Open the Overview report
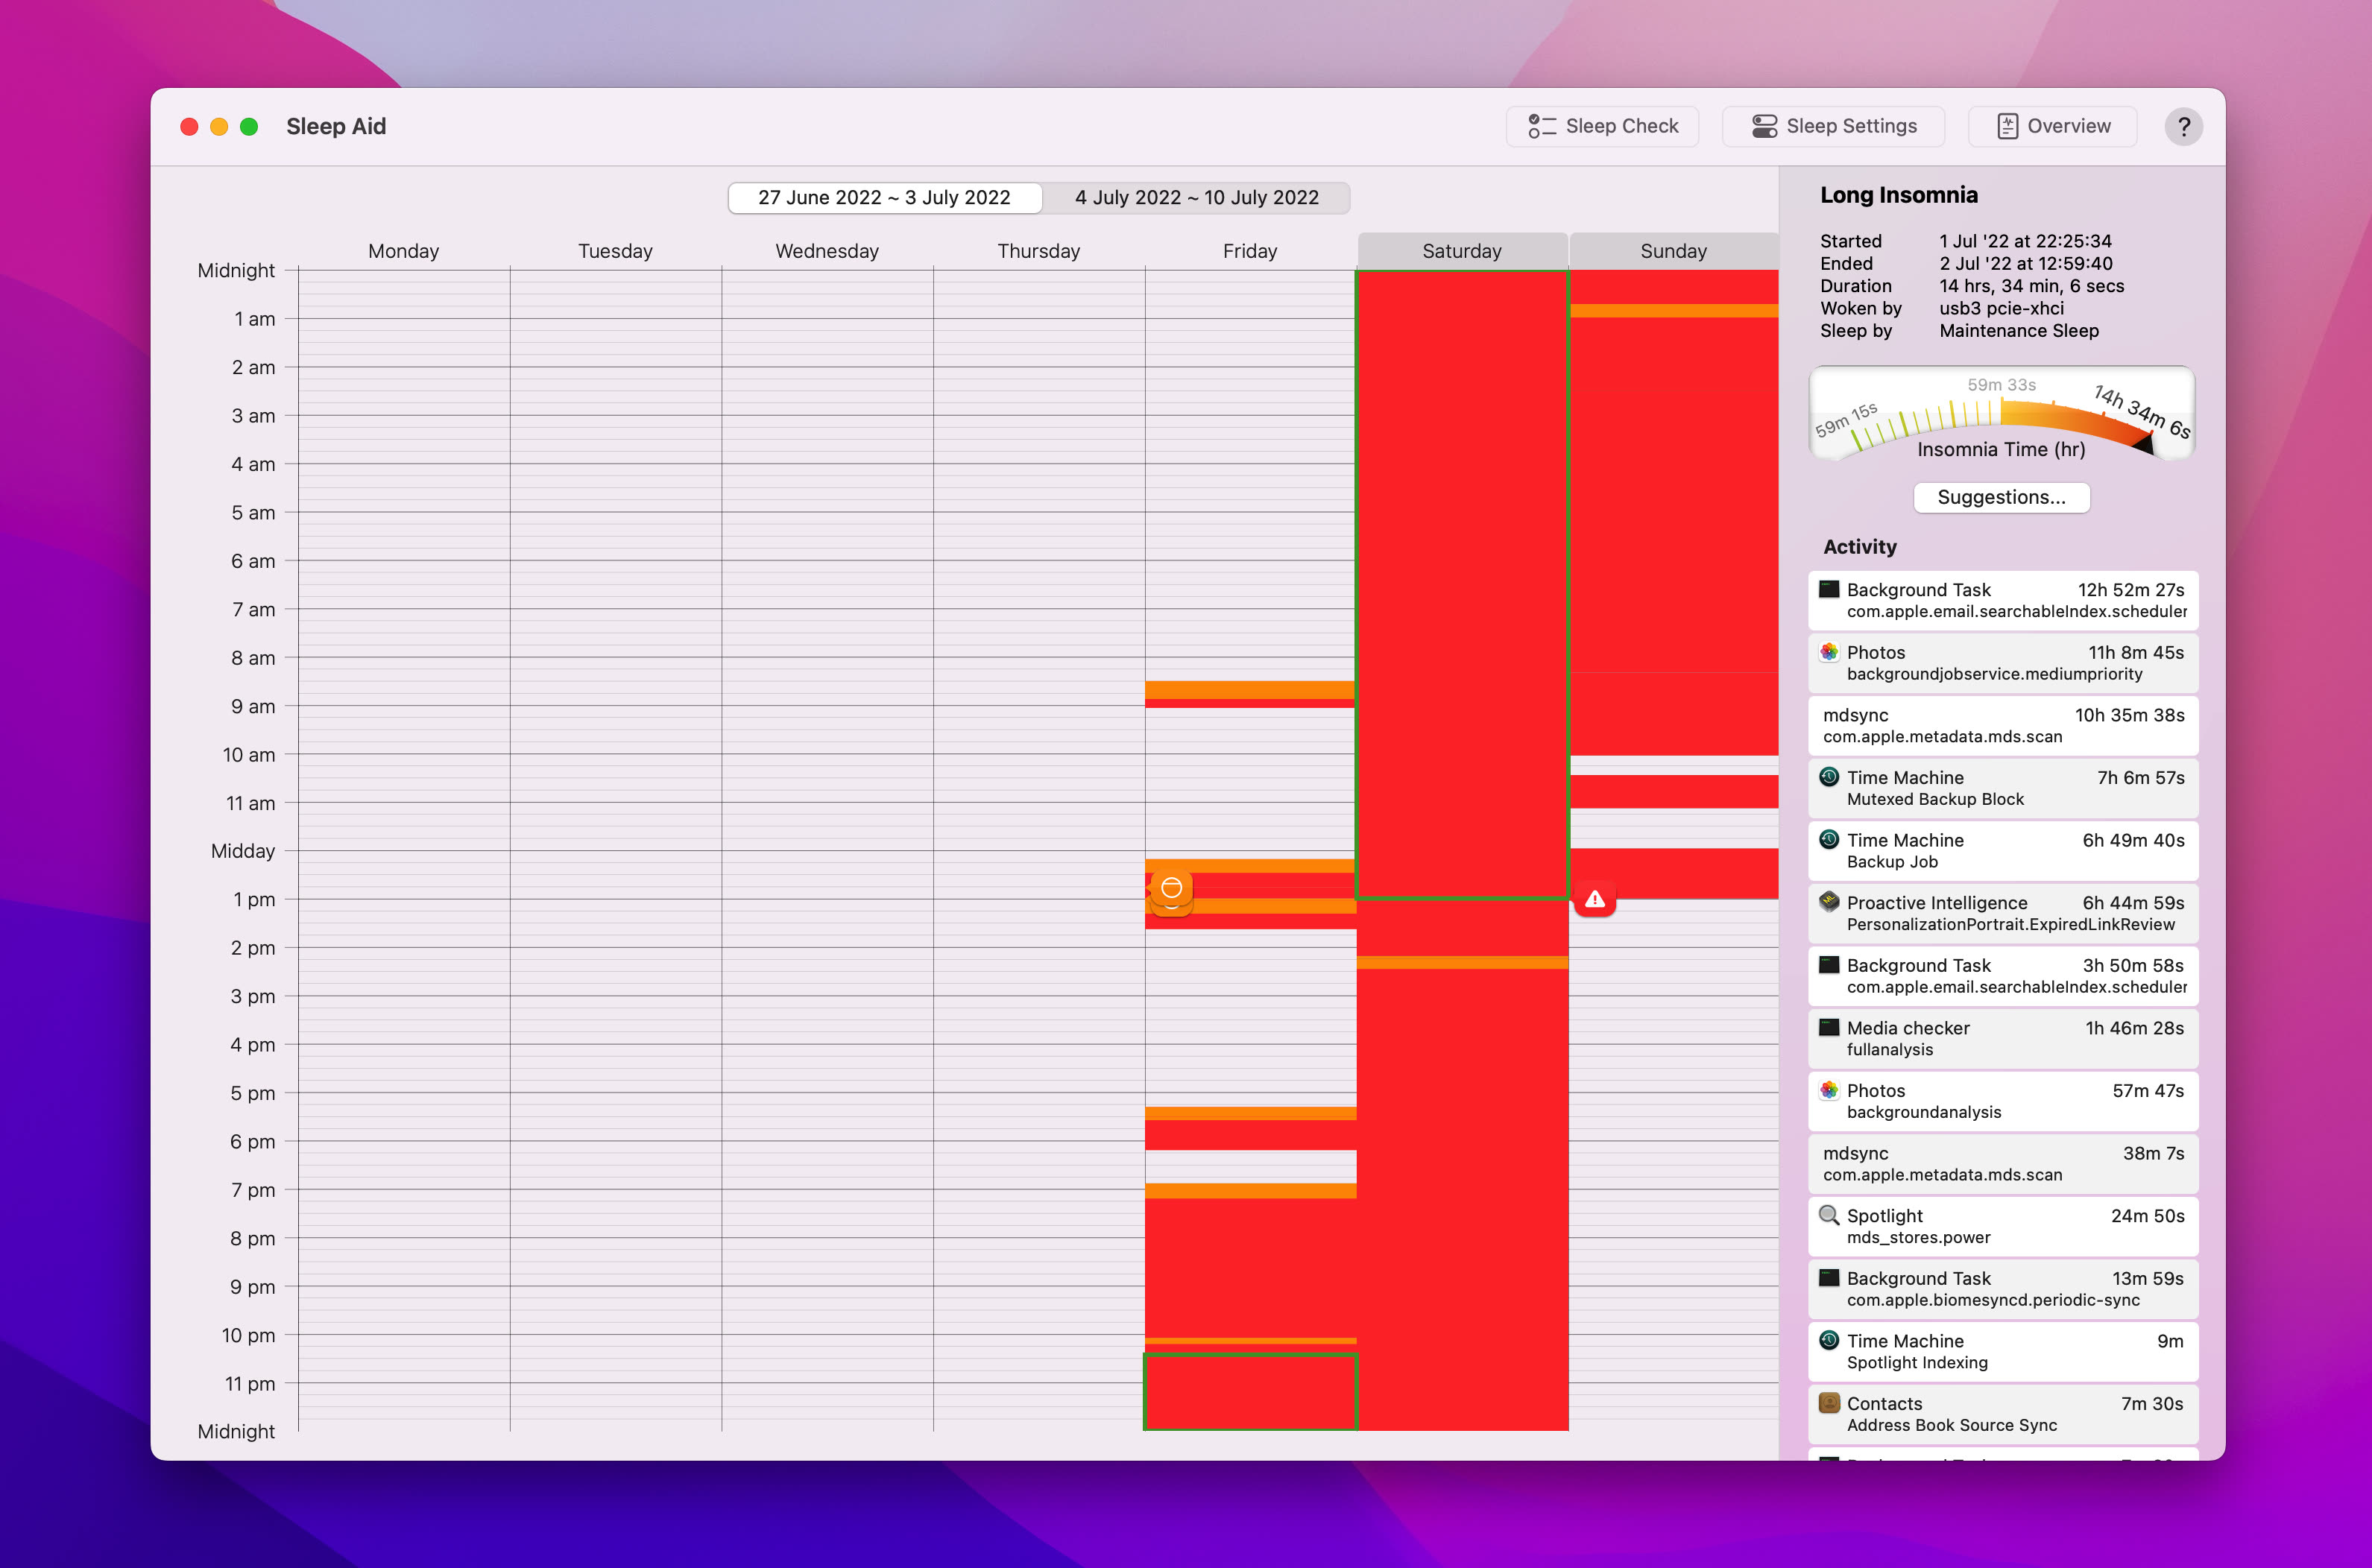Screen dimensions: 2372x1568 [2052, 126]
